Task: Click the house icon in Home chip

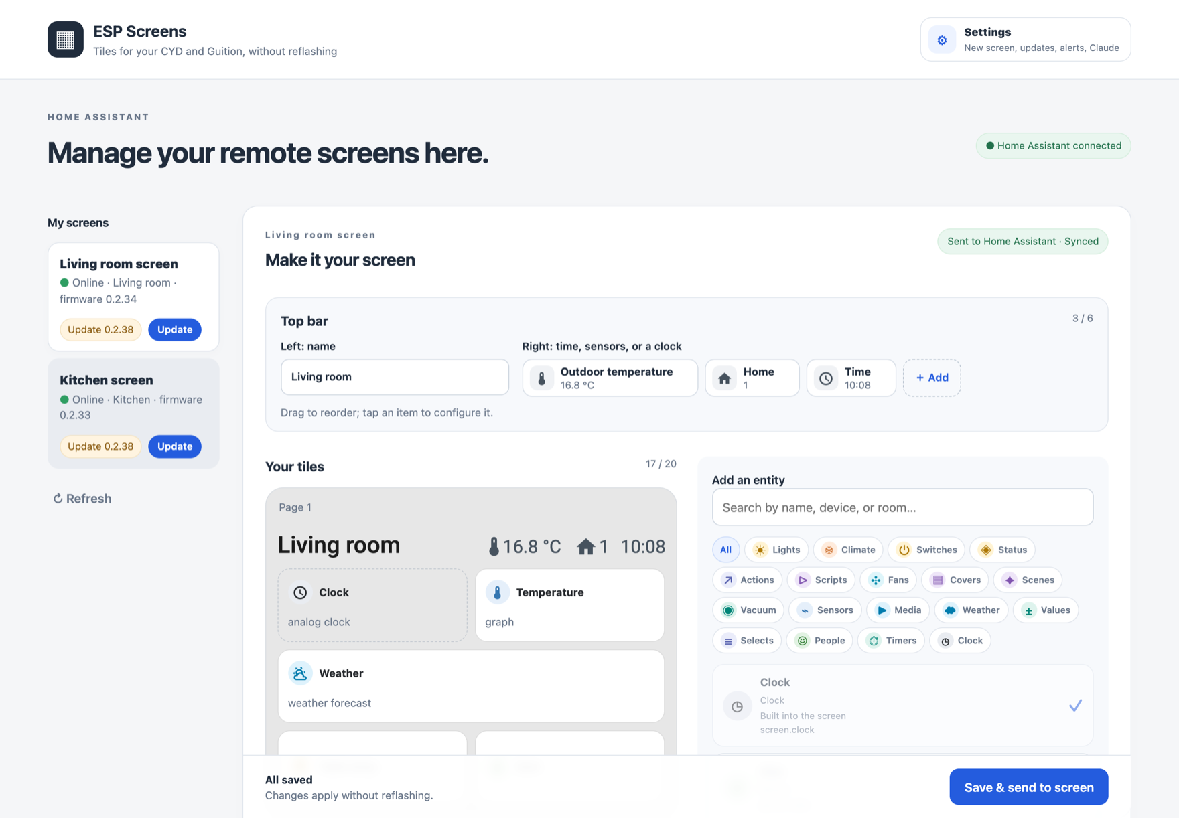Action: click(x=724, y=378)
